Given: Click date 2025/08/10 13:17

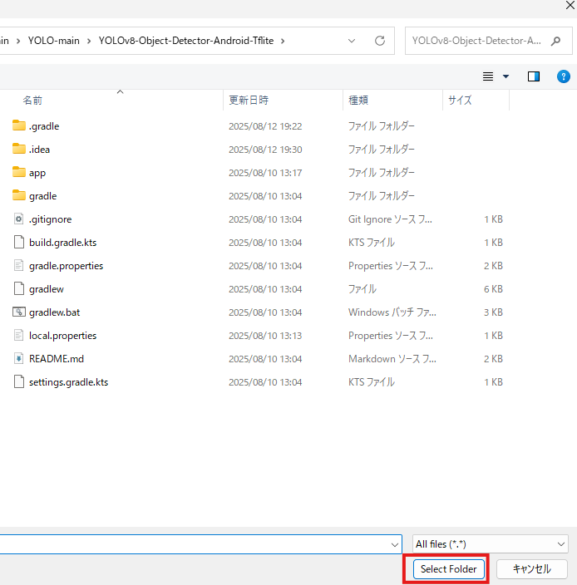Looking at the screenshot, I should tap(265, 173).
